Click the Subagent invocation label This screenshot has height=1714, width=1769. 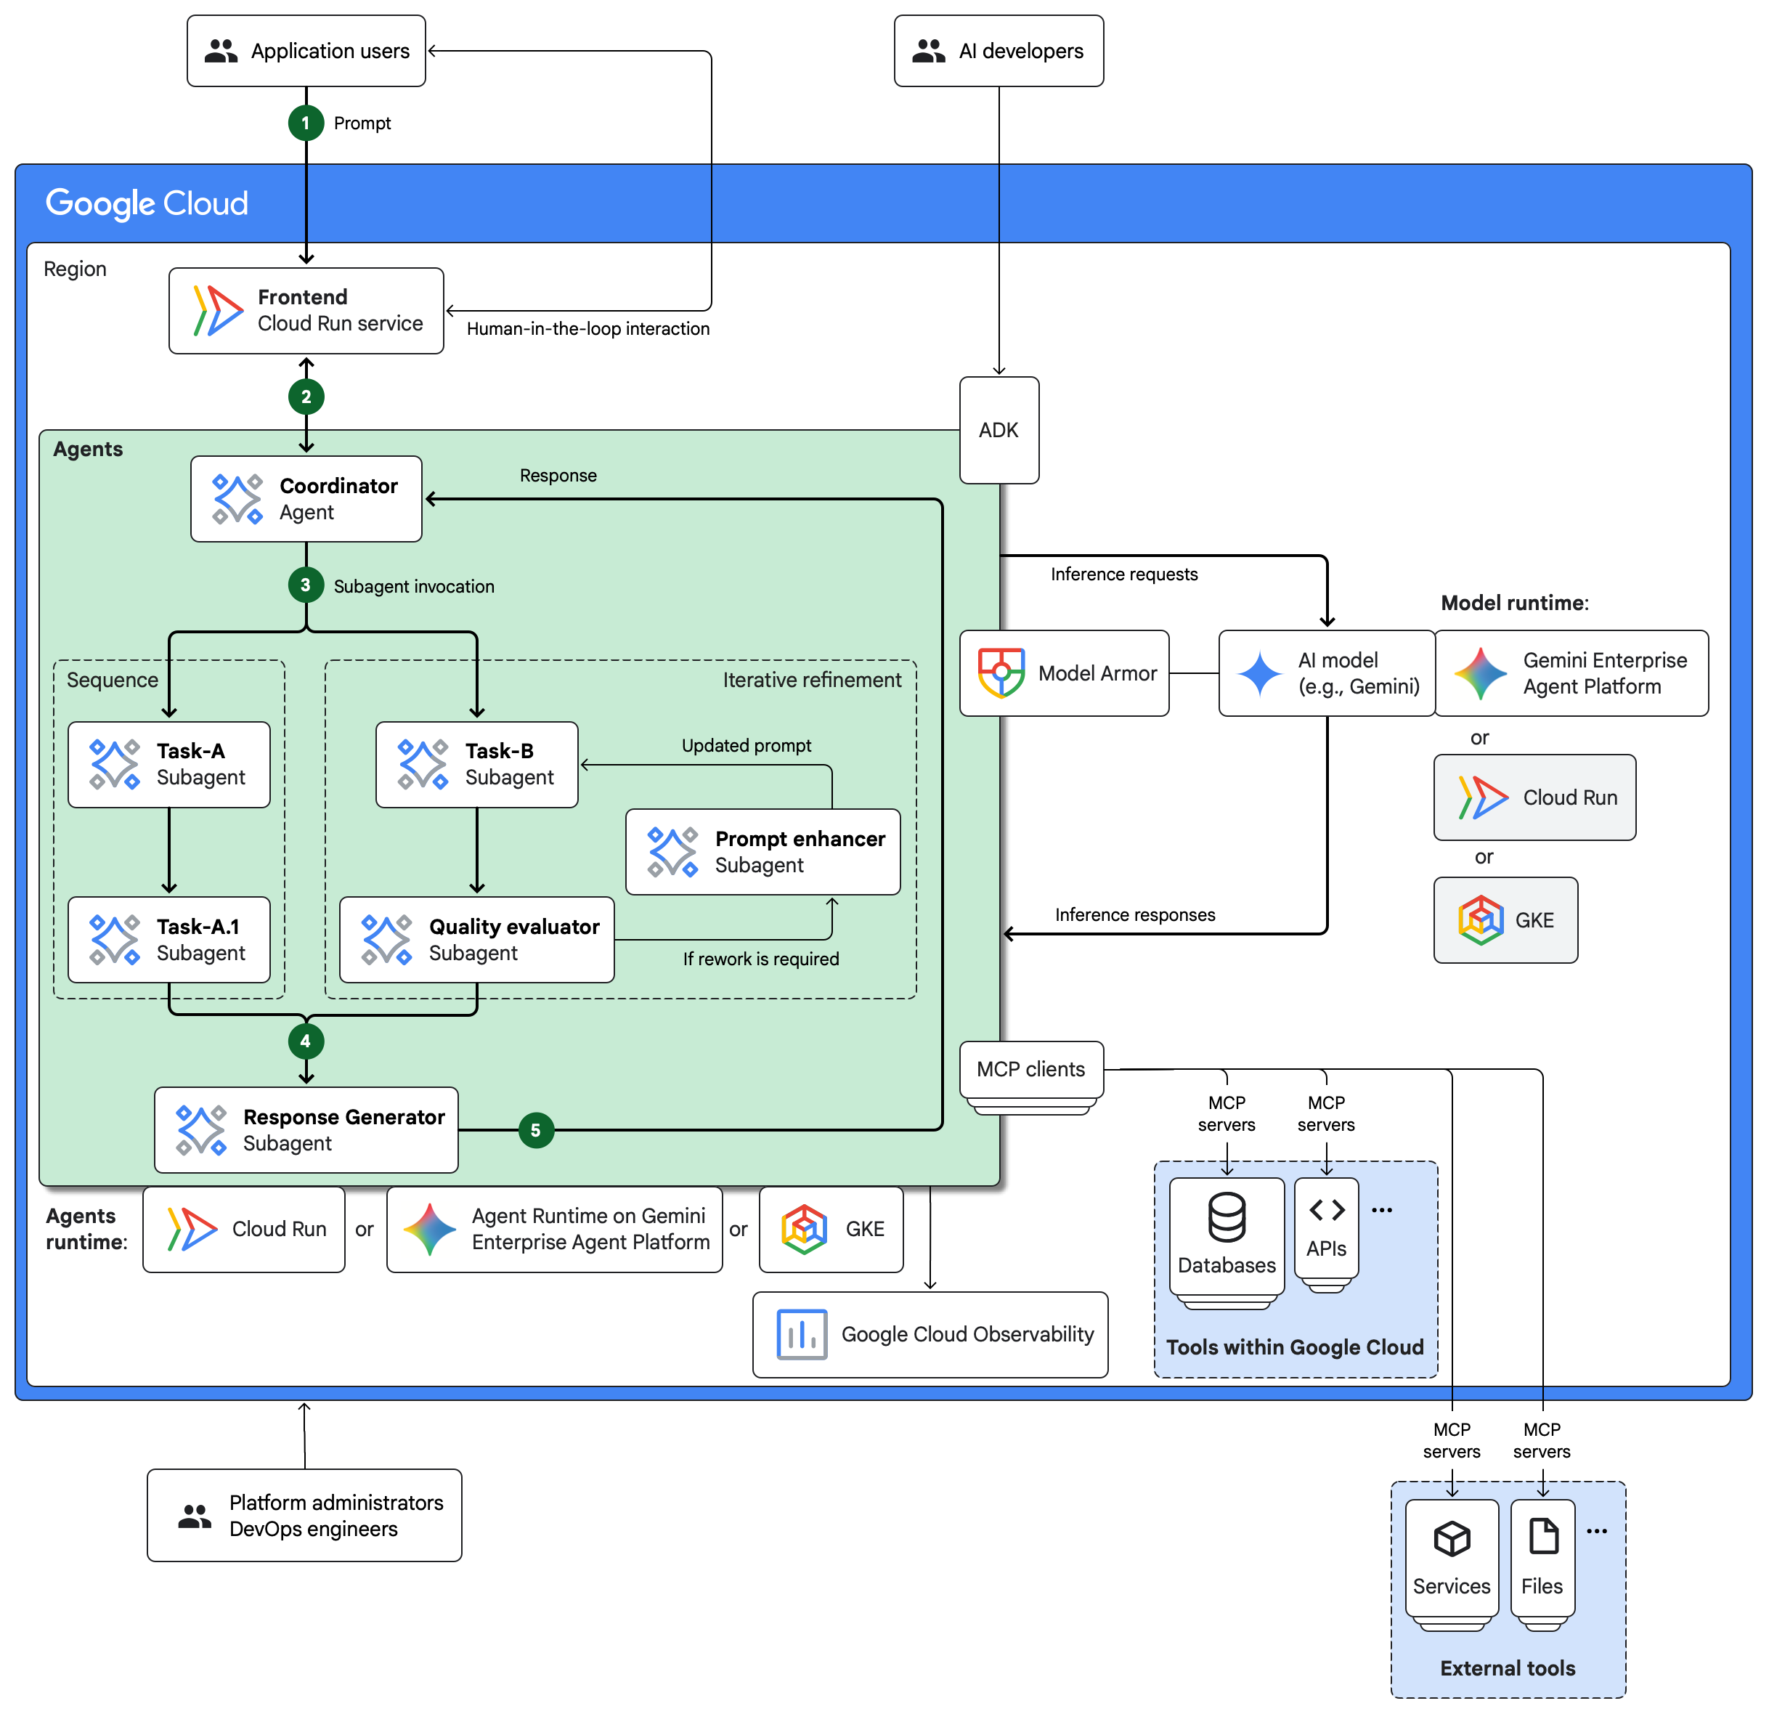coord(414,587)
